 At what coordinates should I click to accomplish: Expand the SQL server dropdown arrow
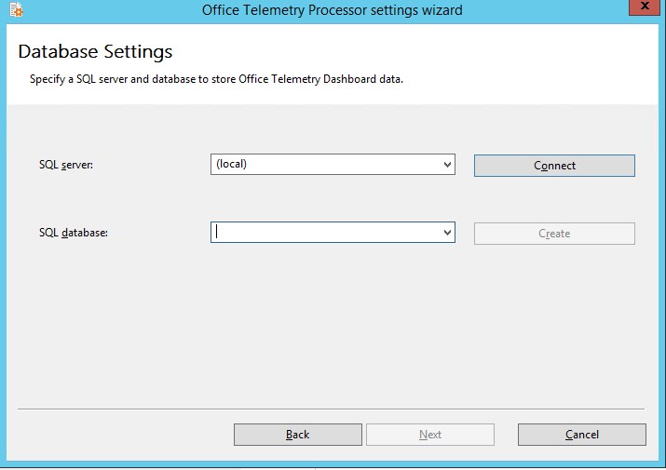coord(447,165)
